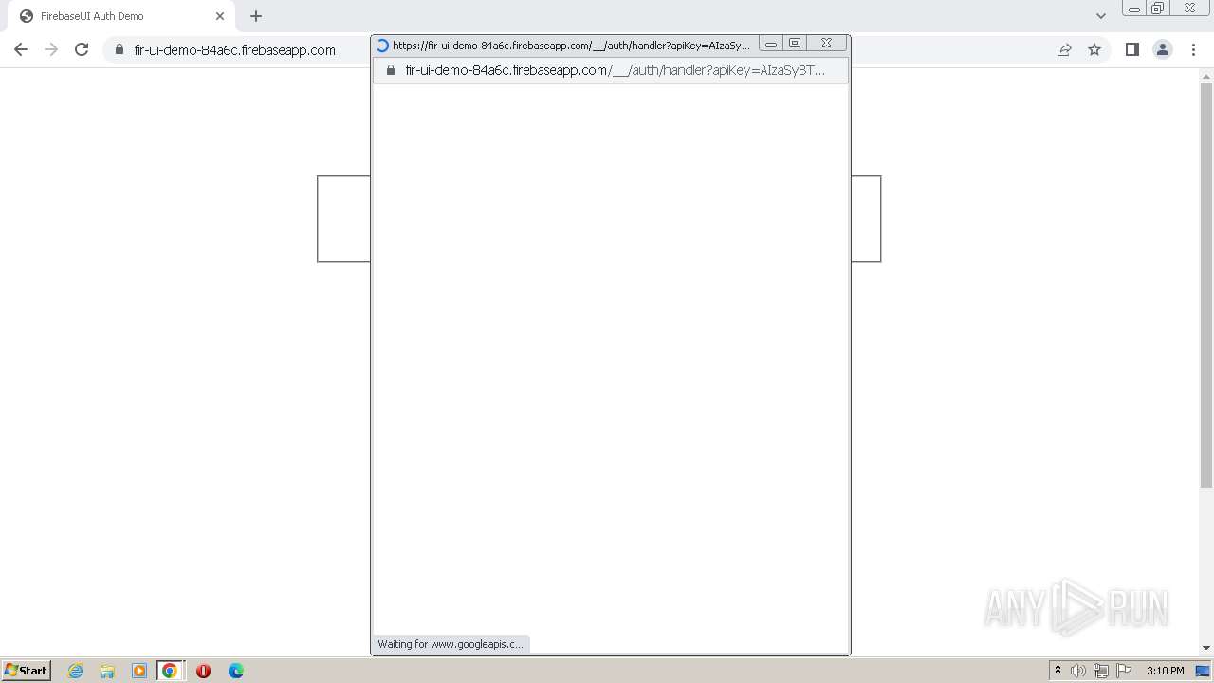Show hidden tray icons arrow
This screenshot has width=1214, height=683.
point(1058,671)
